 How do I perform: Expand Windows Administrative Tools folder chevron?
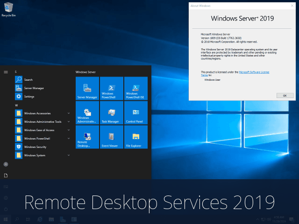click(x=69, y=121)
